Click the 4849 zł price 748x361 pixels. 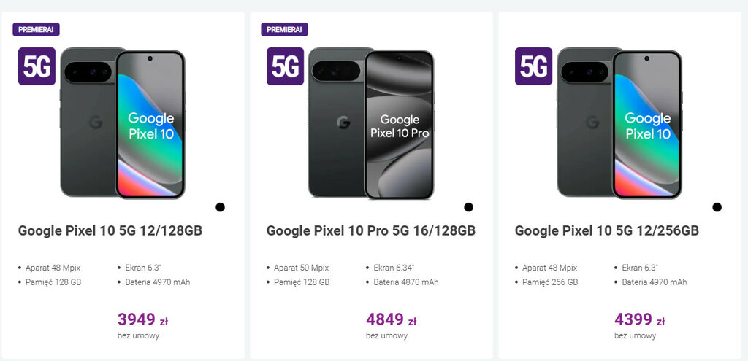[x=391, y=319]
